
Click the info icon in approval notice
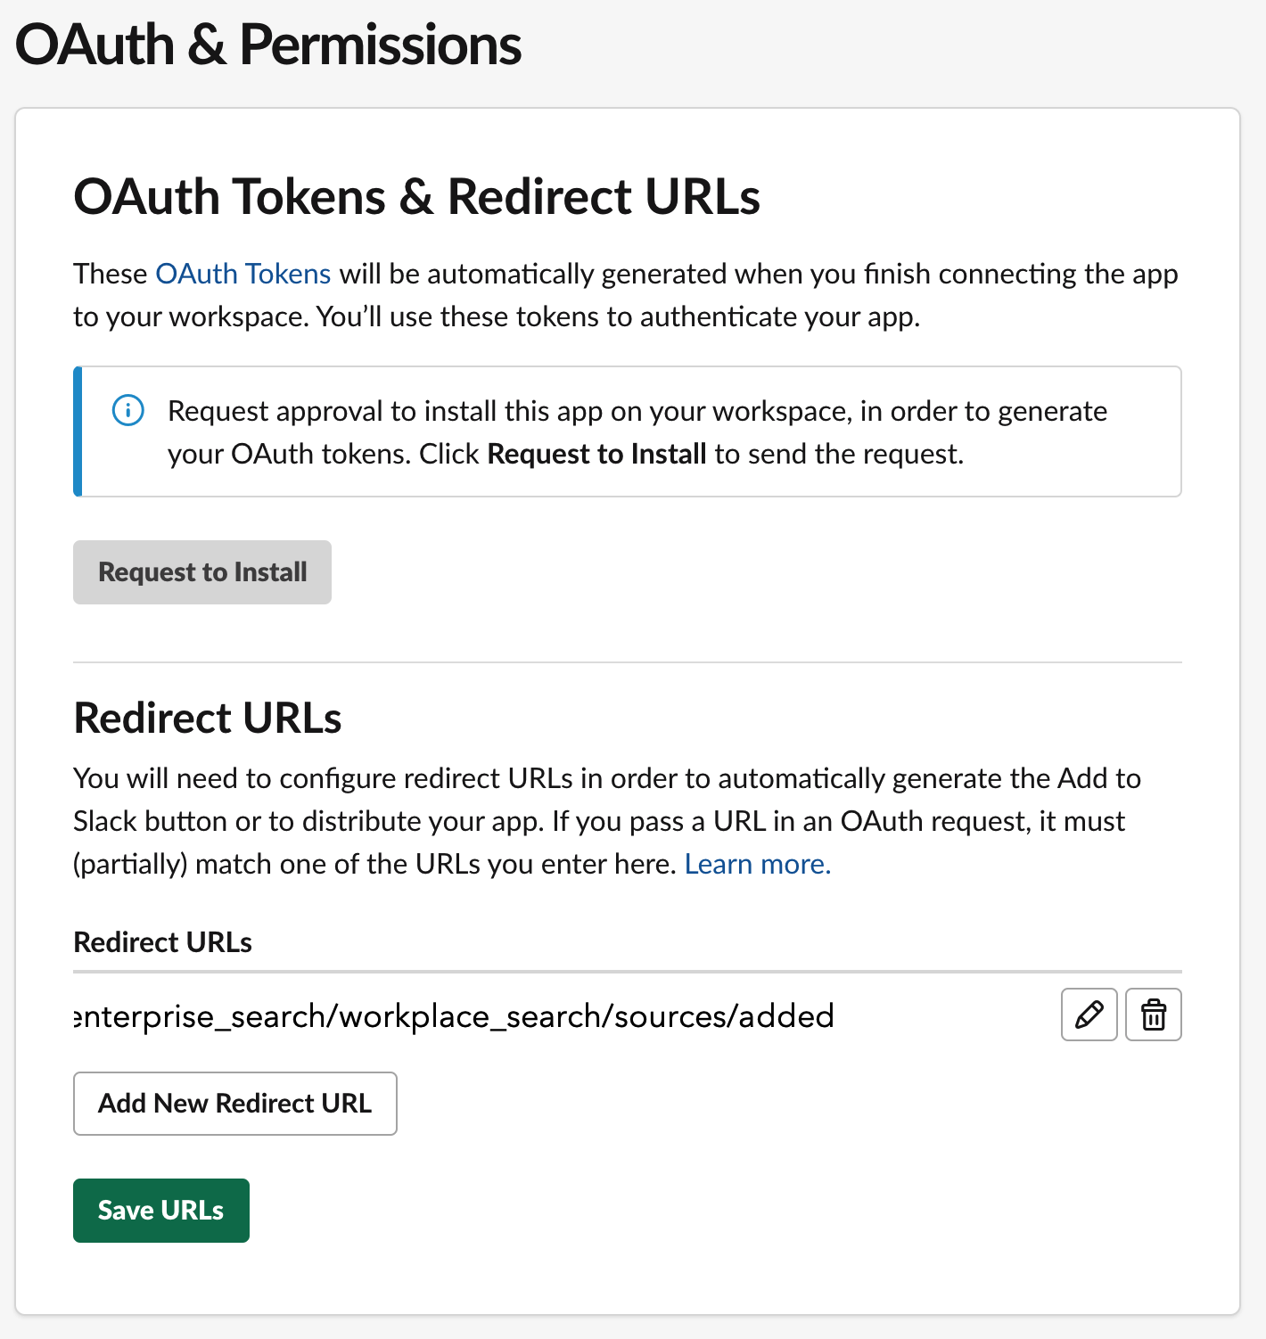click(x=128, y=411)
